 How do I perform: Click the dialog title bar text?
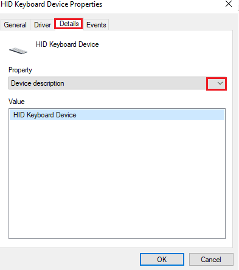pos(52,4)
